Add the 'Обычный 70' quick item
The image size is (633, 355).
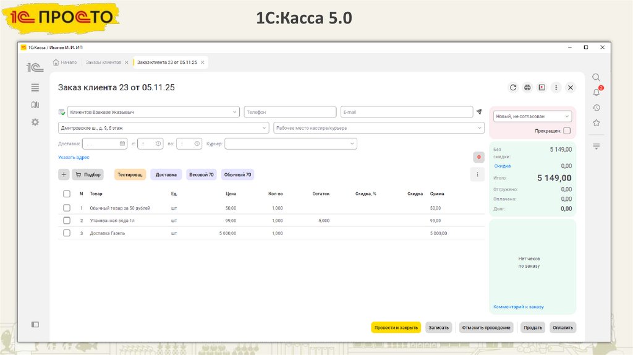(x=237, y=174)
